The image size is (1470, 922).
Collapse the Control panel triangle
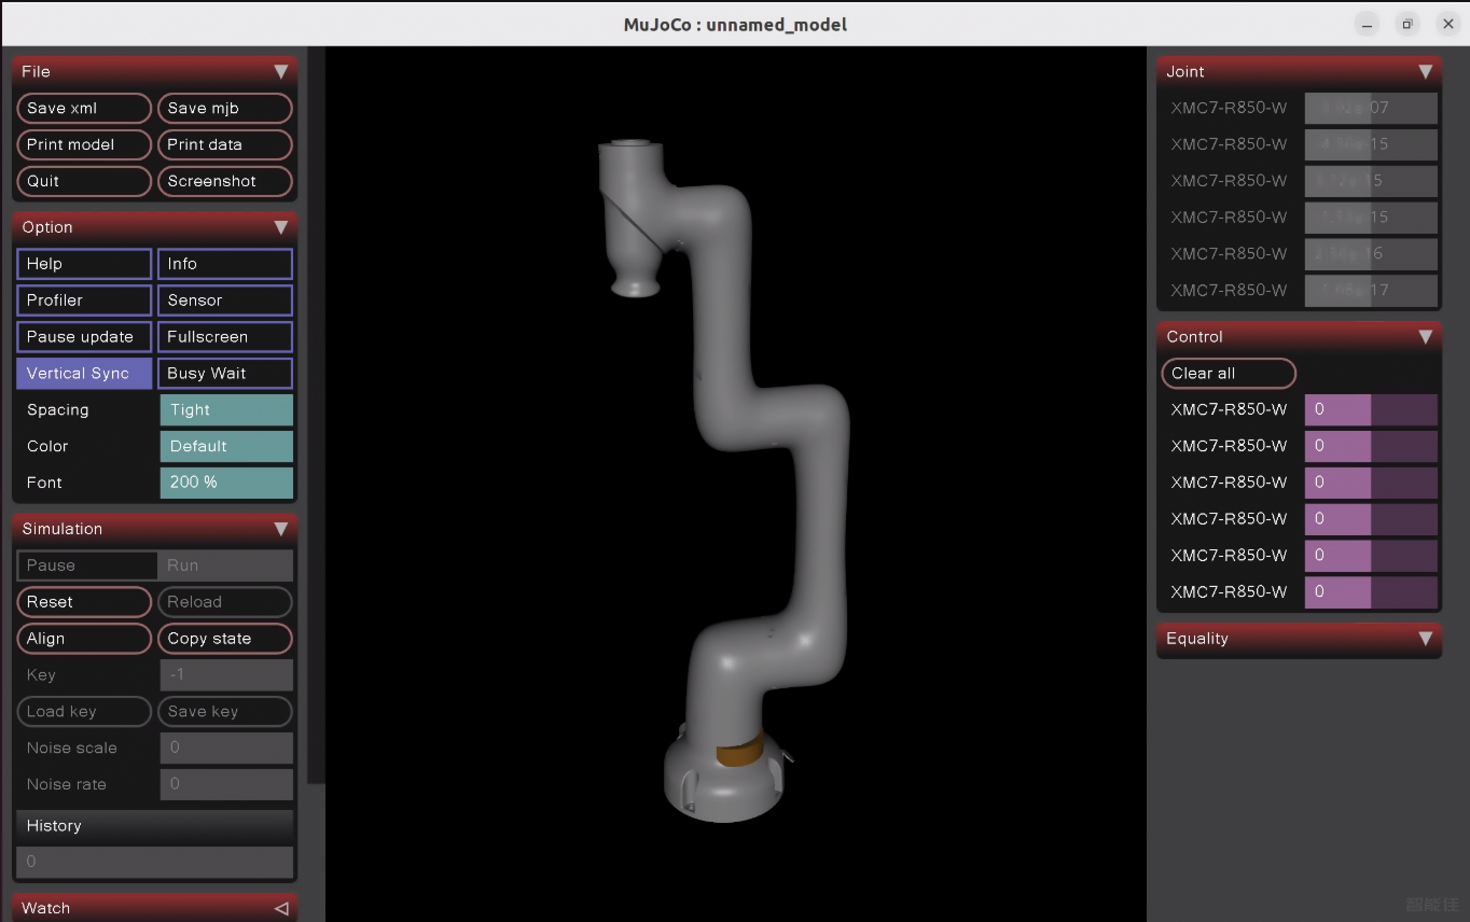(x=1425, y=337)
